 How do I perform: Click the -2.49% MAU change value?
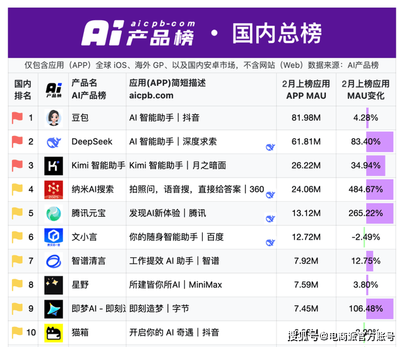point(366,237)
